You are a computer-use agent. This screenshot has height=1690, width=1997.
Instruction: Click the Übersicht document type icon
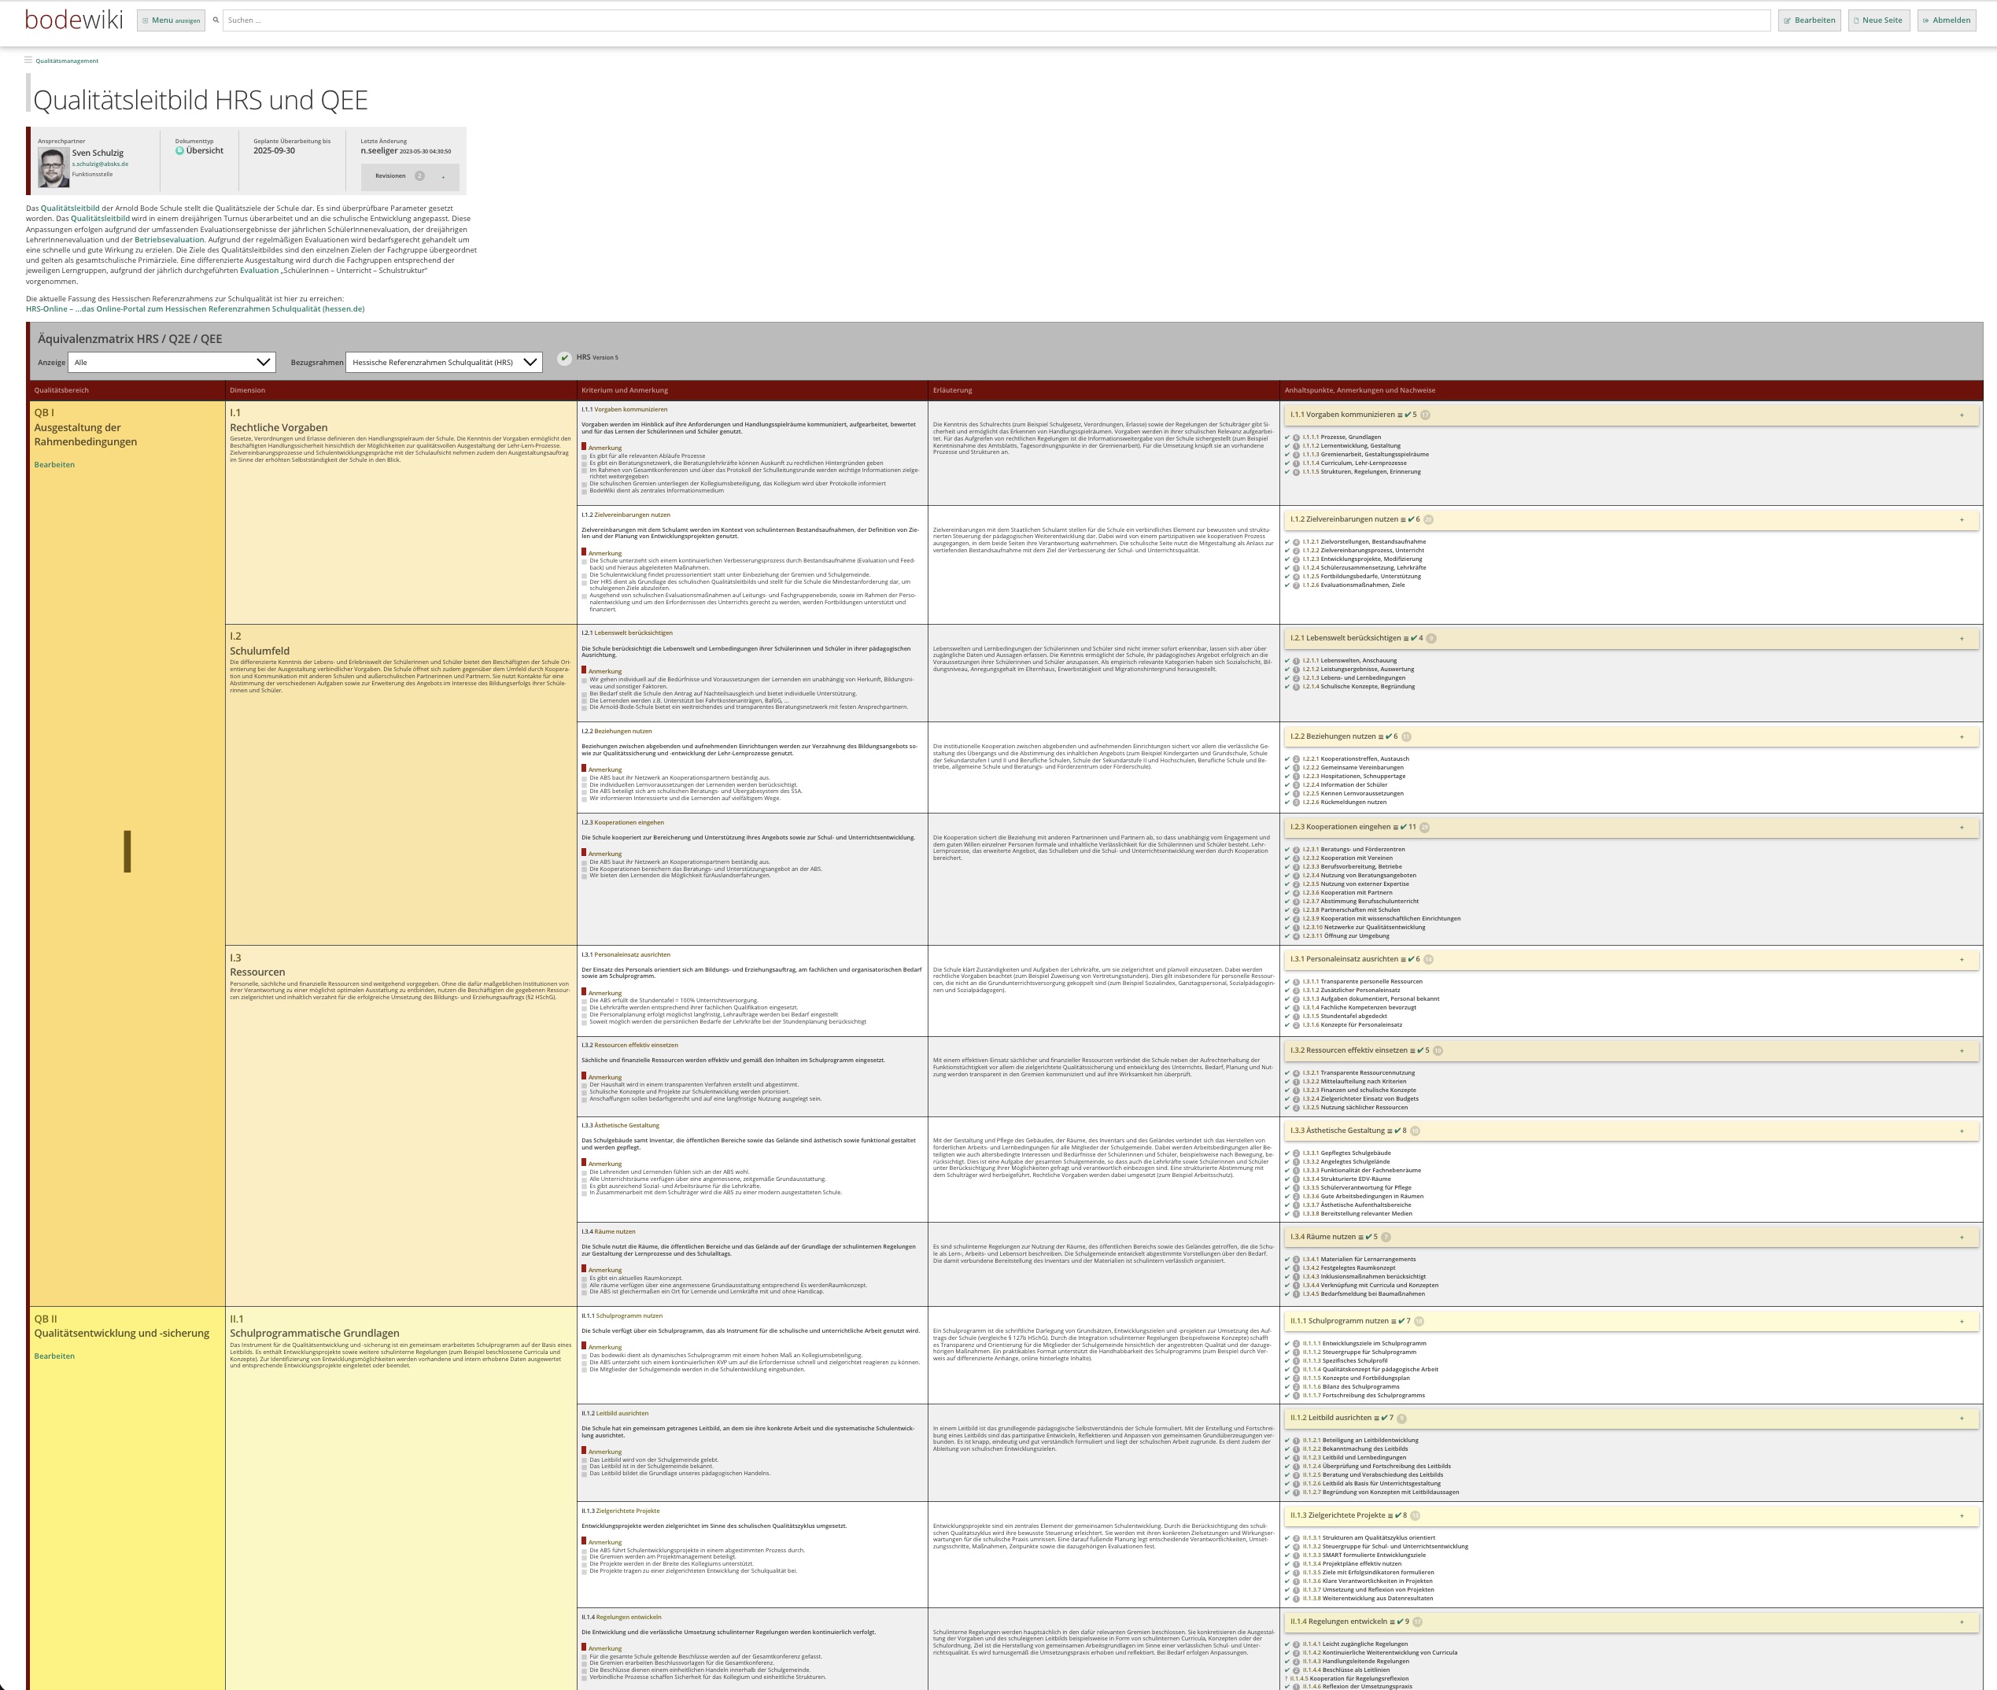tap(179, 151)
